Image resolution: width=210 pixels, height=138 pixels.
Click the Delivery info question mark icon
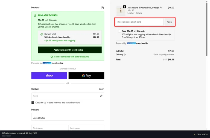point(125,54)
